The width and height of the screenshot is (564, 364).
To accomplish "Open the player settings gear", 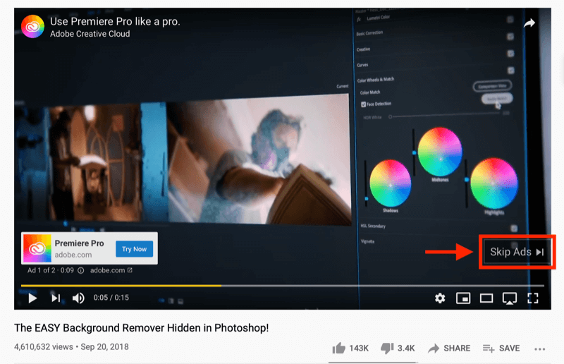I will (x=439, y=298).
